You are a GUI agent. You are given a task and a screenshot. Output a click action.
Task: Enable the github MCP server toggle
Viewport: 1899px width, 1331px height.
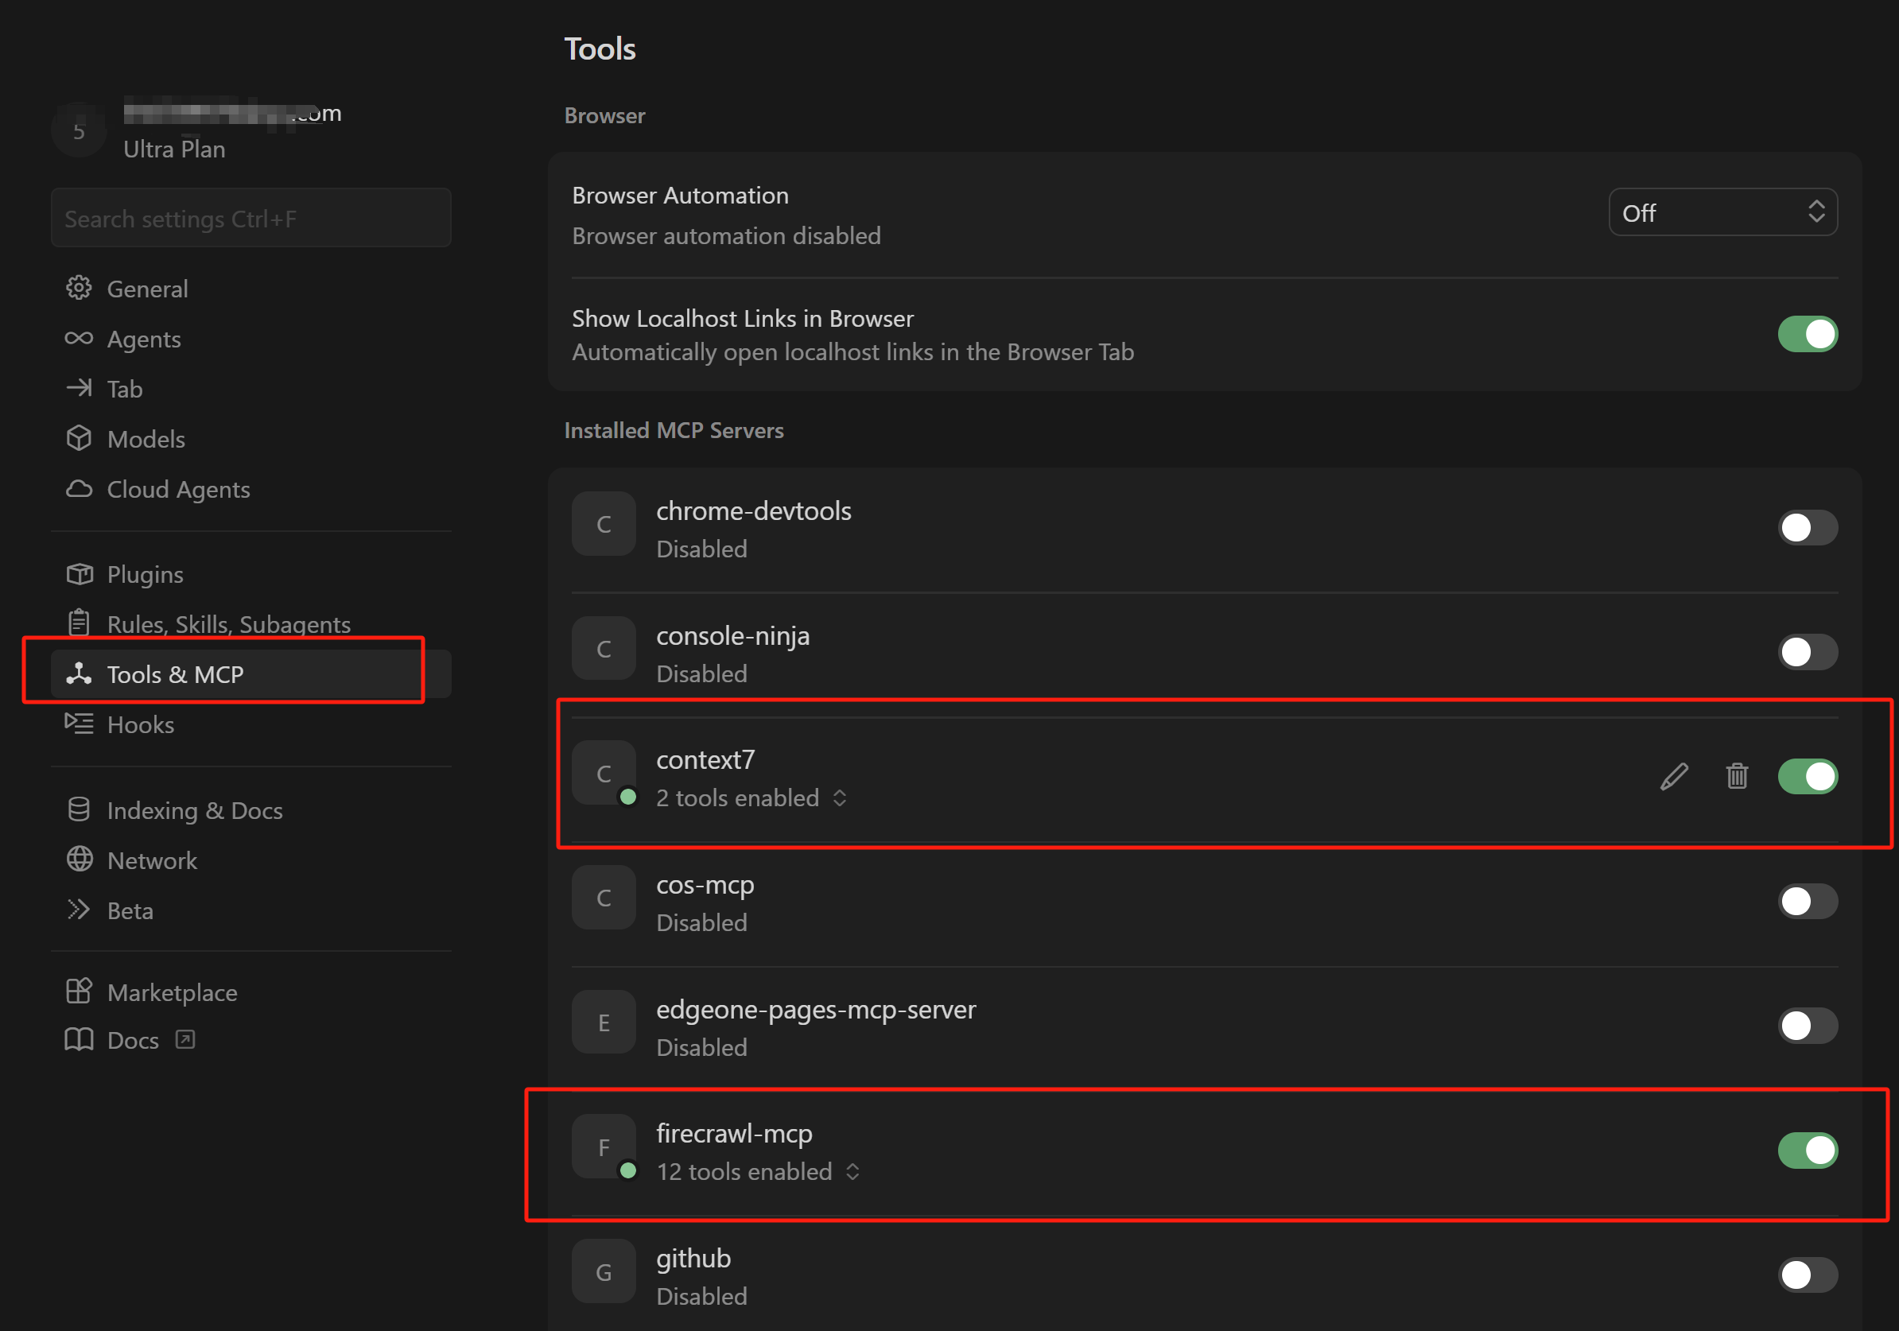[1808, 1275]
